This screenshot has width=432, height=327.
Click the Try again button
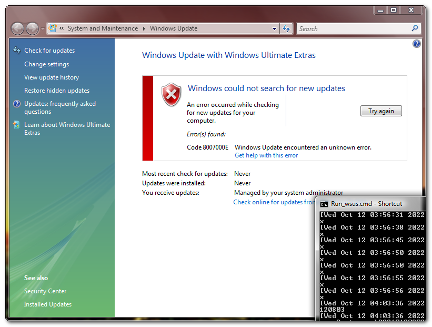(381, 111)
